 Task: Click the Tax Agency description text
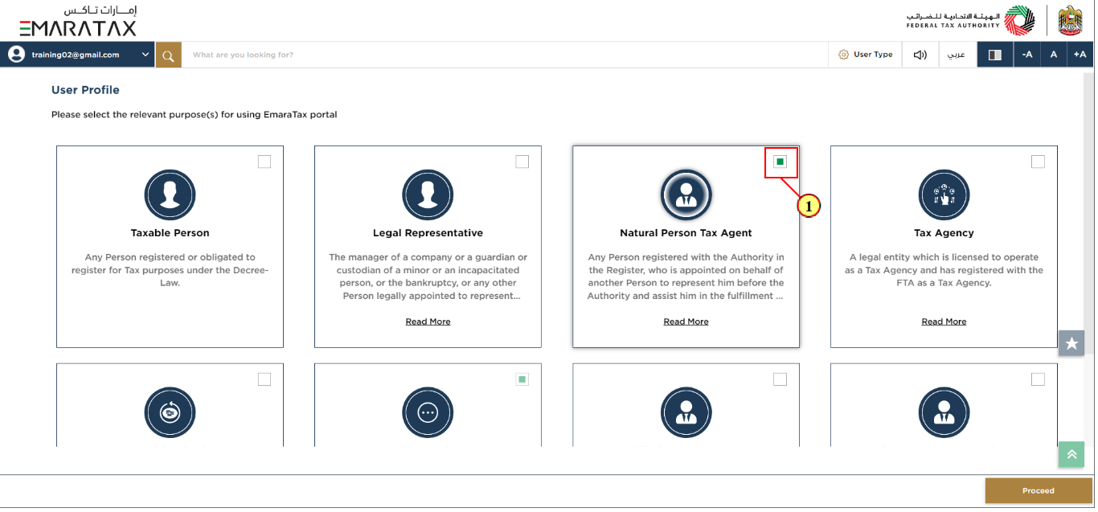(x=944, y=270)
